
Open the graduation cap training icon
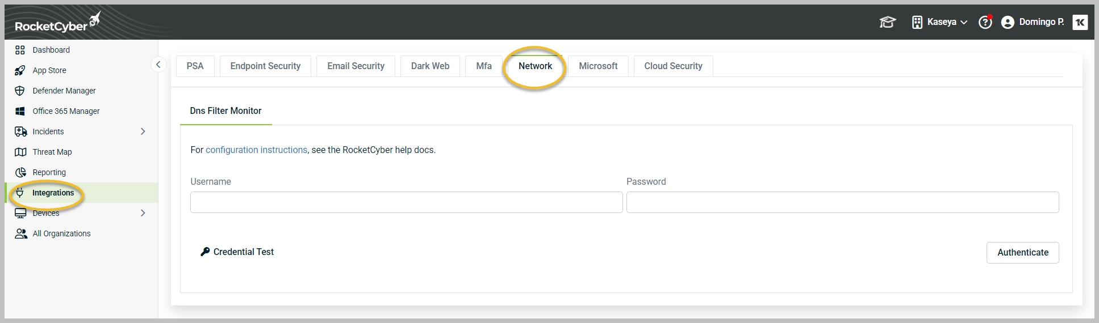(x=887, y=22)
